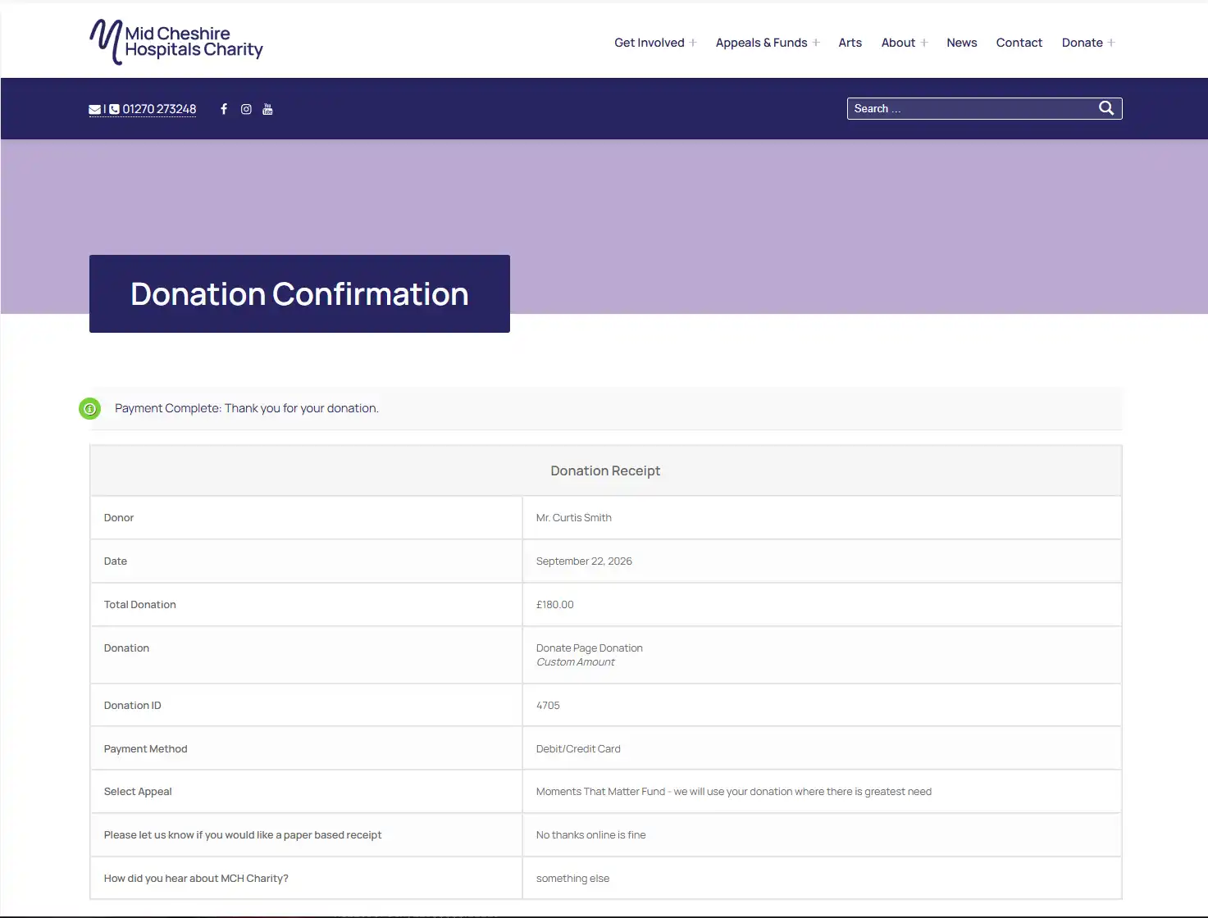Click the green payment complete info icon
The height and width of the screenshot is (918, 1208).
89,408
